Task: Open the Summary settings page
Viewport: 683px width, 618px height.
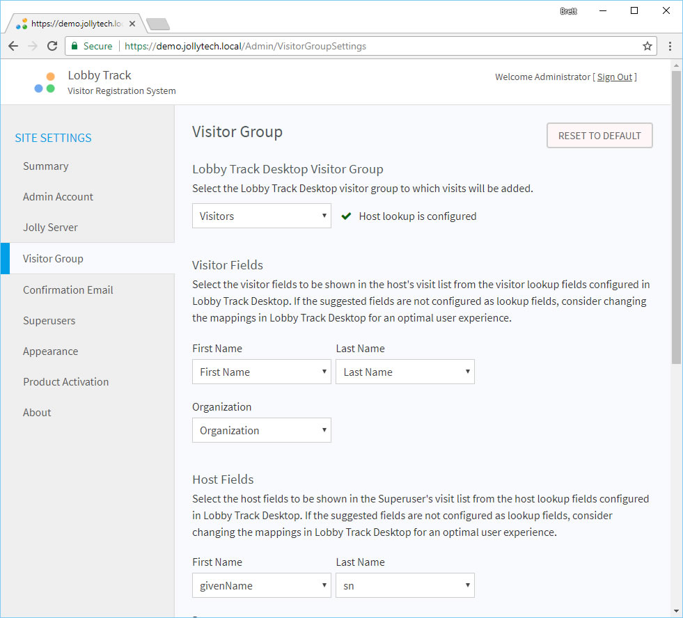Action: coord(46,166)
